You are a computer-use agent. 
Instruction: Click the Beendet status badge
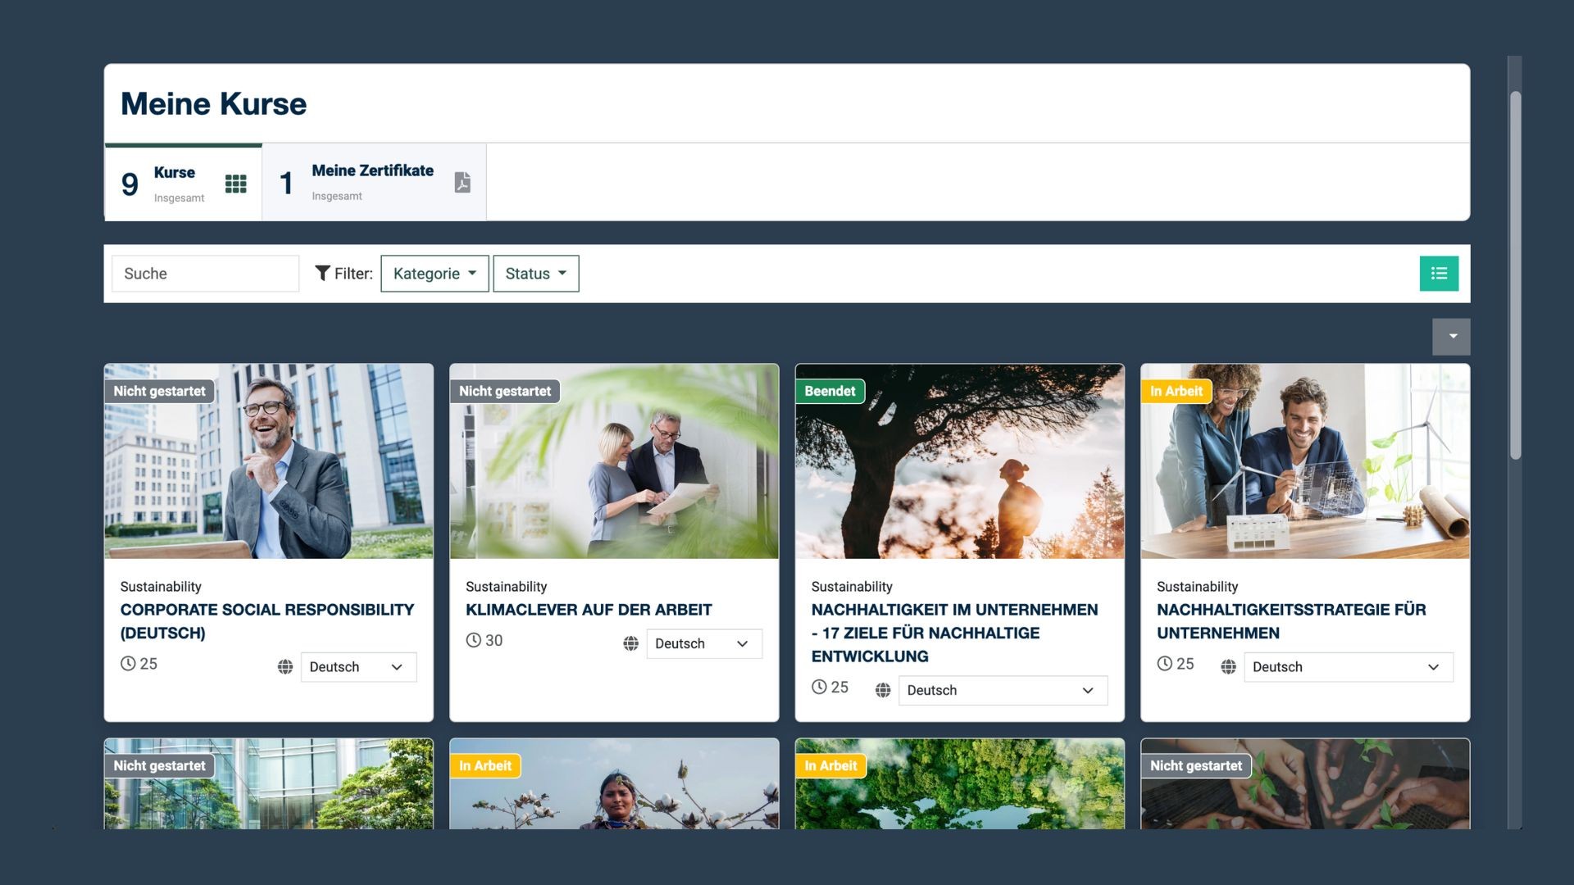[830, 392]
